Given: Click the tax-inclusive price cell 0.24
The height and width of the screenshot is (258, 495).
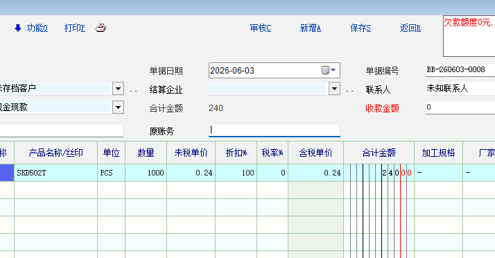Looking at the screenshot, I should tap(315, 173).
